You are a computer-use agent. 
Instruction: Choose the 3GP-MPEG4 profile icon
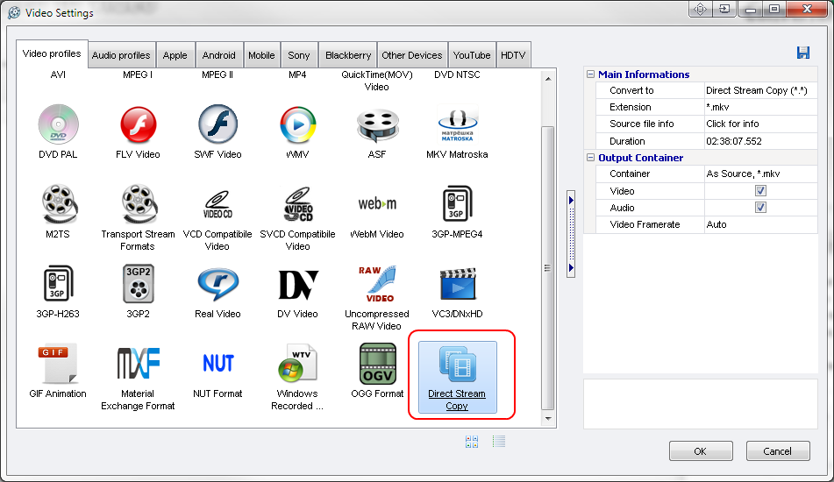point(457,203)
